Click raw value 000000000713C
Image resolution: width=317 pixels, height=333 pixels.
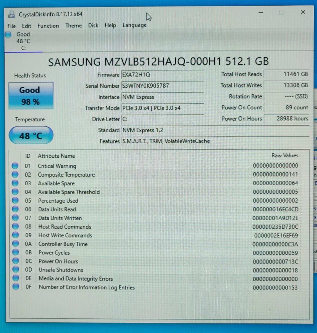point(275,261)
